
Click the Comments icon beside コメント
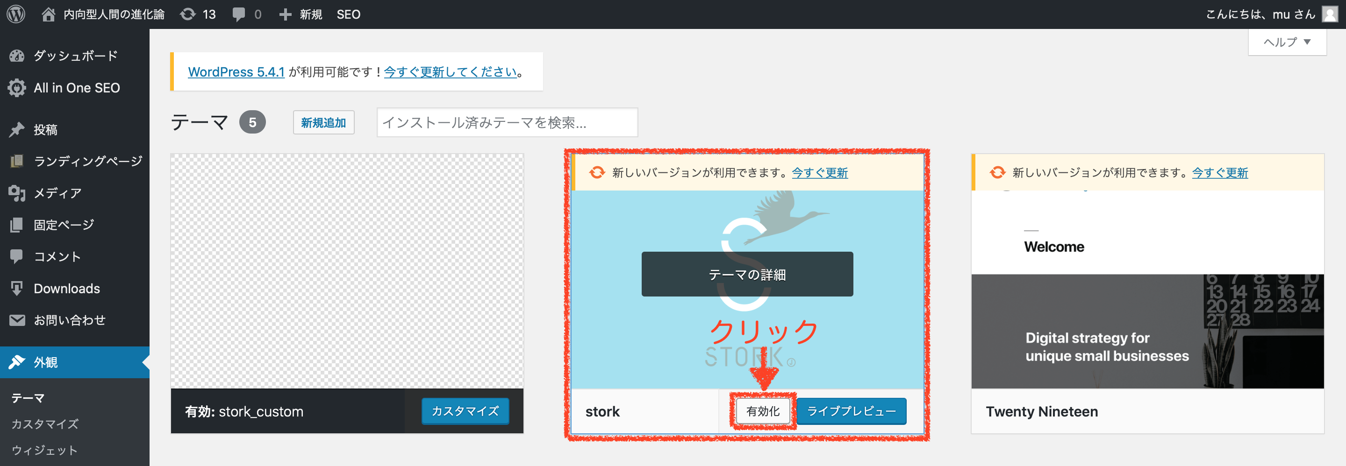click(x=17, y=256)
